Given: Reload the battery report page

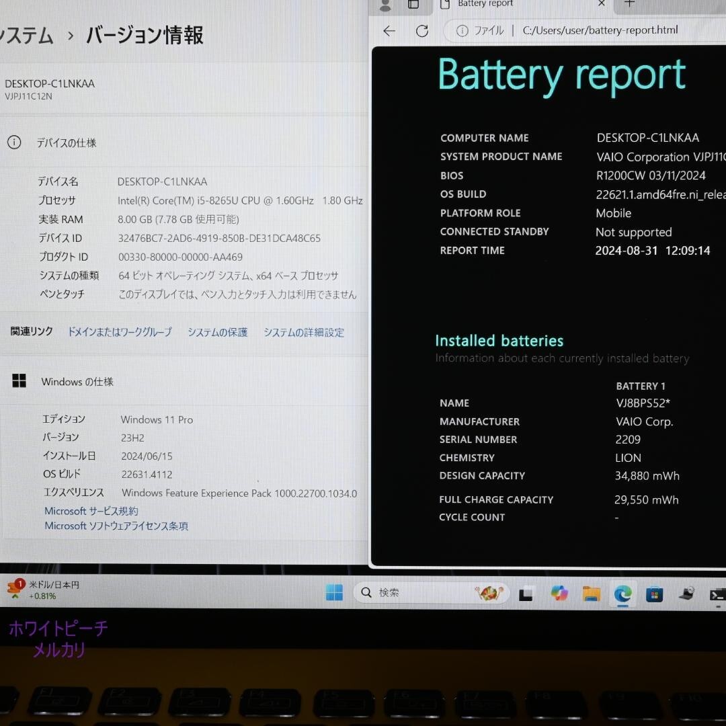Looking at the screenshot, I should [x=421, y=31].
